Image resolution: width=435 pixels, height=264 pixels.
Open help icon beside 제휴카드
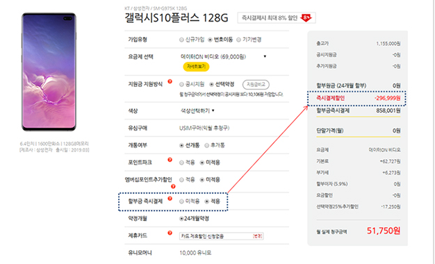click(170, 233)
